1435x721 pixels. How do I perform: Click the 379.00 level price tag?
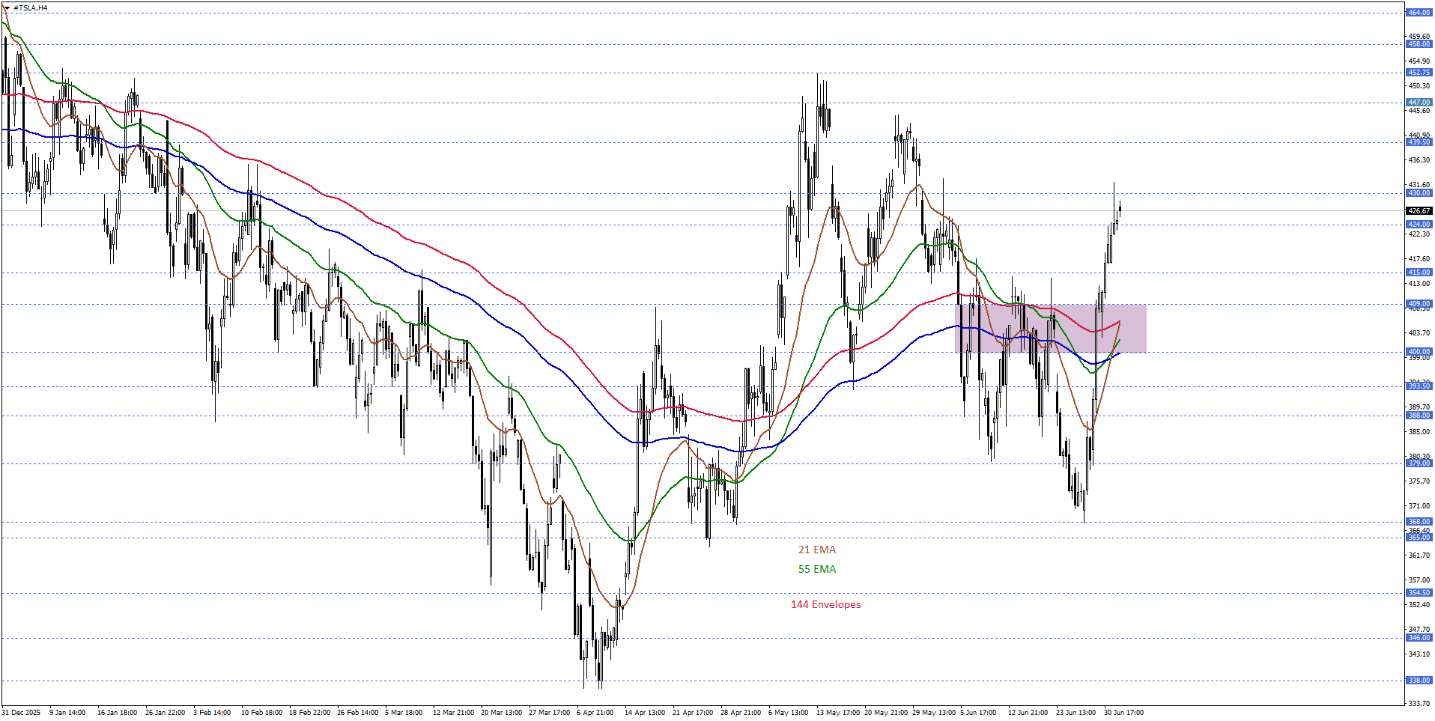coord(1419,463)
